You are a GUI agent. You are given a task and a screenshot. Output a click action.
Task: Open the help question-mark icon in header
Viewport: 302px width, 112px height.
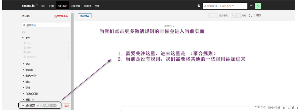[x=199, y=6]
